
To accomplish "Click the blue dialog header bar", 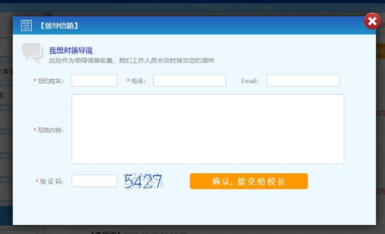I will point(194,25).
